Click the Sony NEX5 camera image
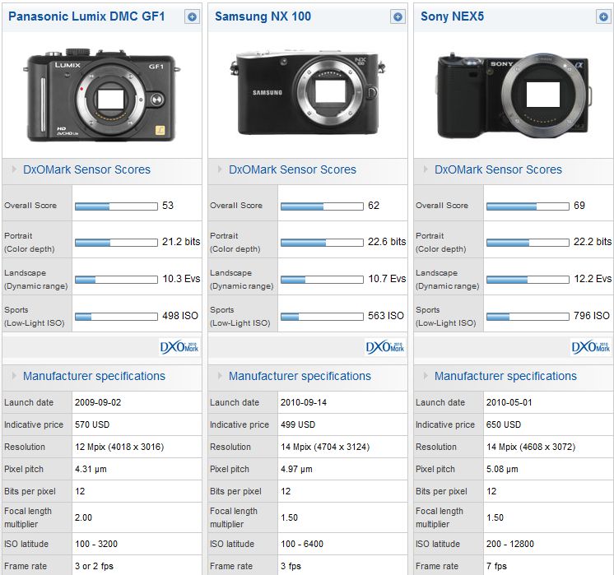 point(514,96)
